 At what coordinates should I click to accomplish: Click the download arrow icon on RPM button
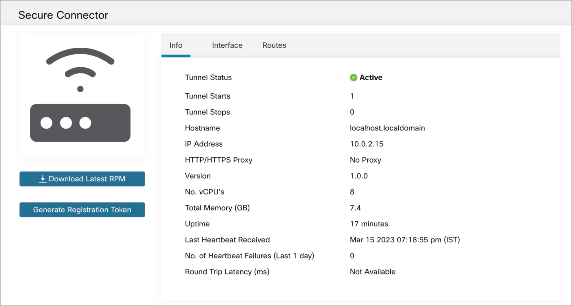[x=42, y=179]
